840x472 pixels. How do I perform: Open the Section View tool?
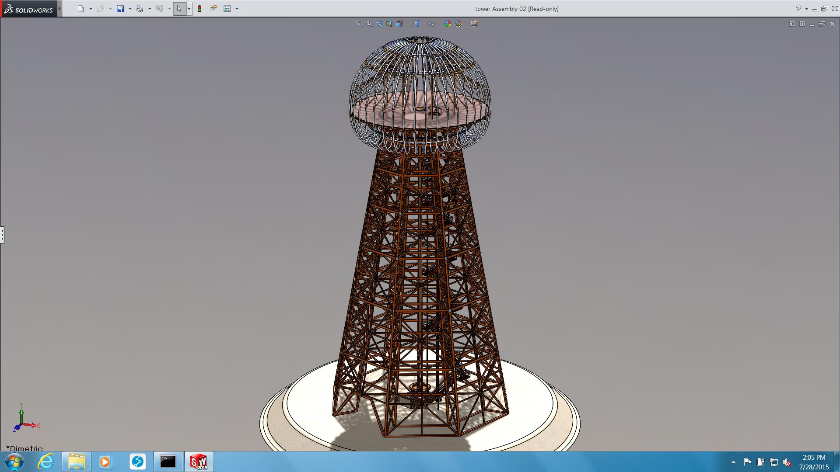(389, 24)
